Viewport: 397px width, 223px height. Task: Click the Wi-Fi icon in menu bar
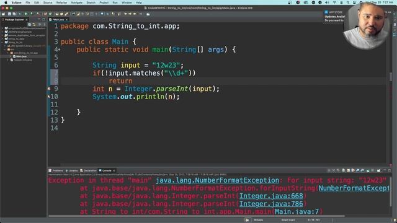point(334,2)
